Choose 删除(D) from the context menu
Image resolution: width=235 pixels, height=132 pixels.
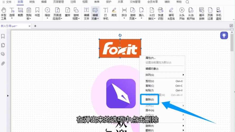tap(150, 100)
